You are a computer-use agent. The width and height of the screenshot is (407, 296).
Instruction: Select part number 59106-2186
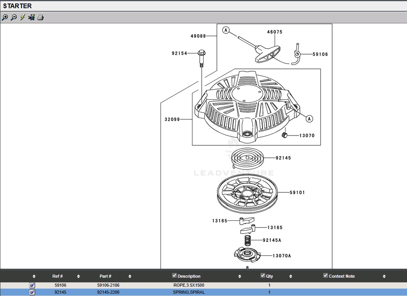(108, 285)
